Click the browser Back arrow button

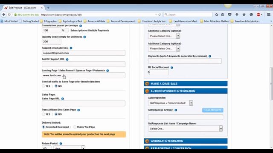point(4,14)
